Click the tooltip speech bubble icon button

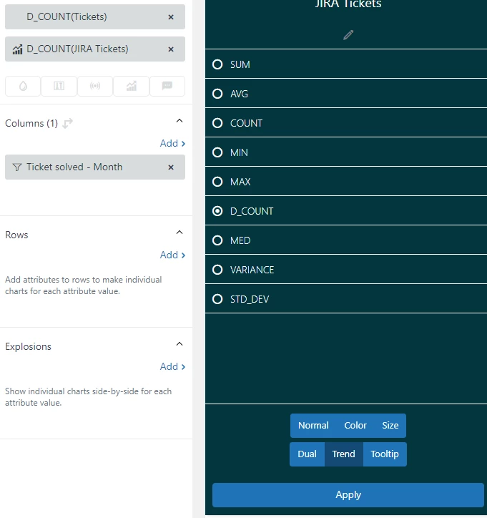167,87
